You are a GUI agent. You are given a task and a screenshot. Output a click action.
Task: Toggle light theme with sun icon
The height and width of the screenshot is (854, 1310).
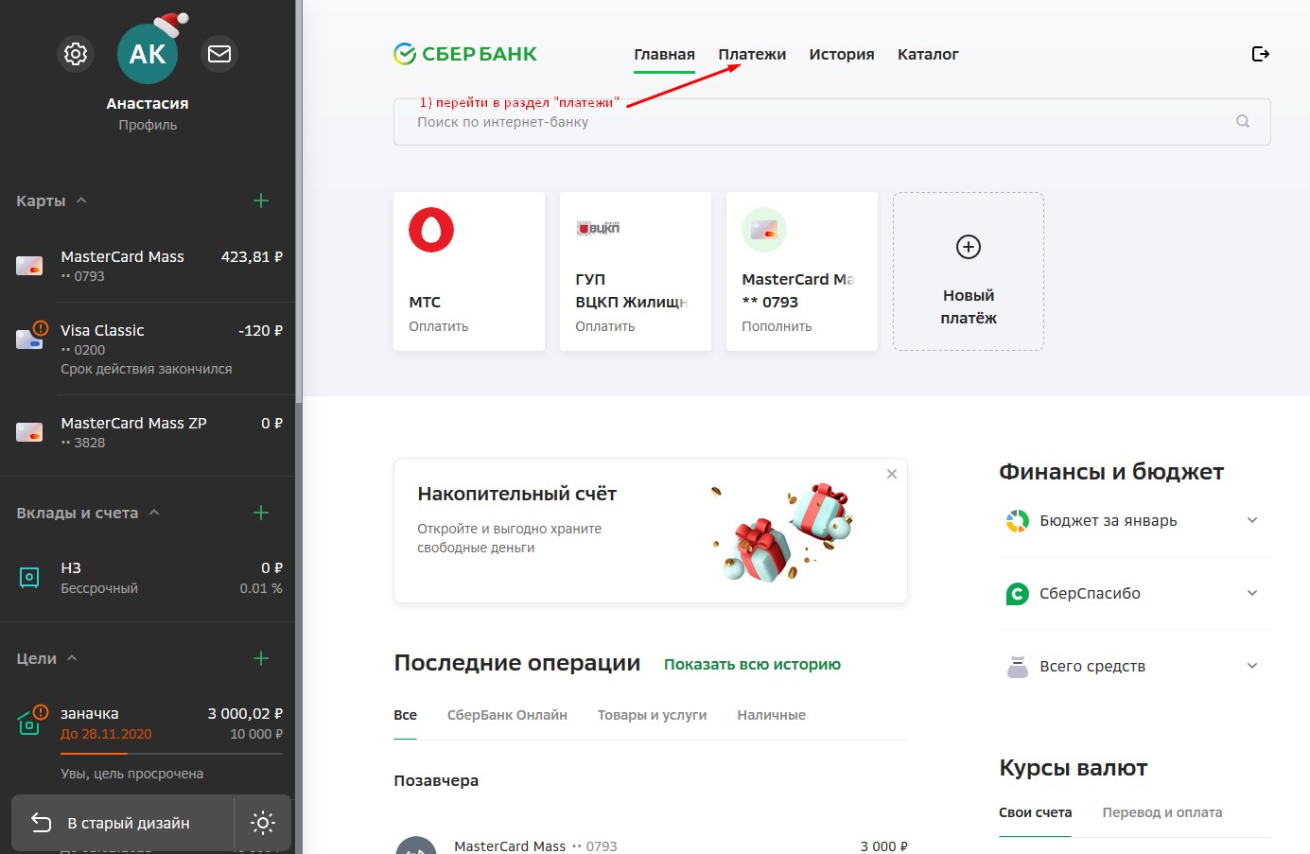point(263,823)
